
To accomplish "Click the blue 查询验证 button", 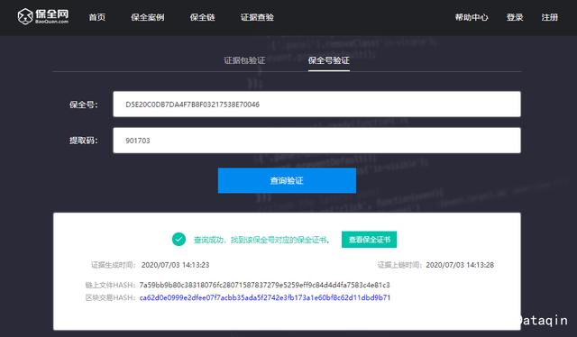I will 287,180.
